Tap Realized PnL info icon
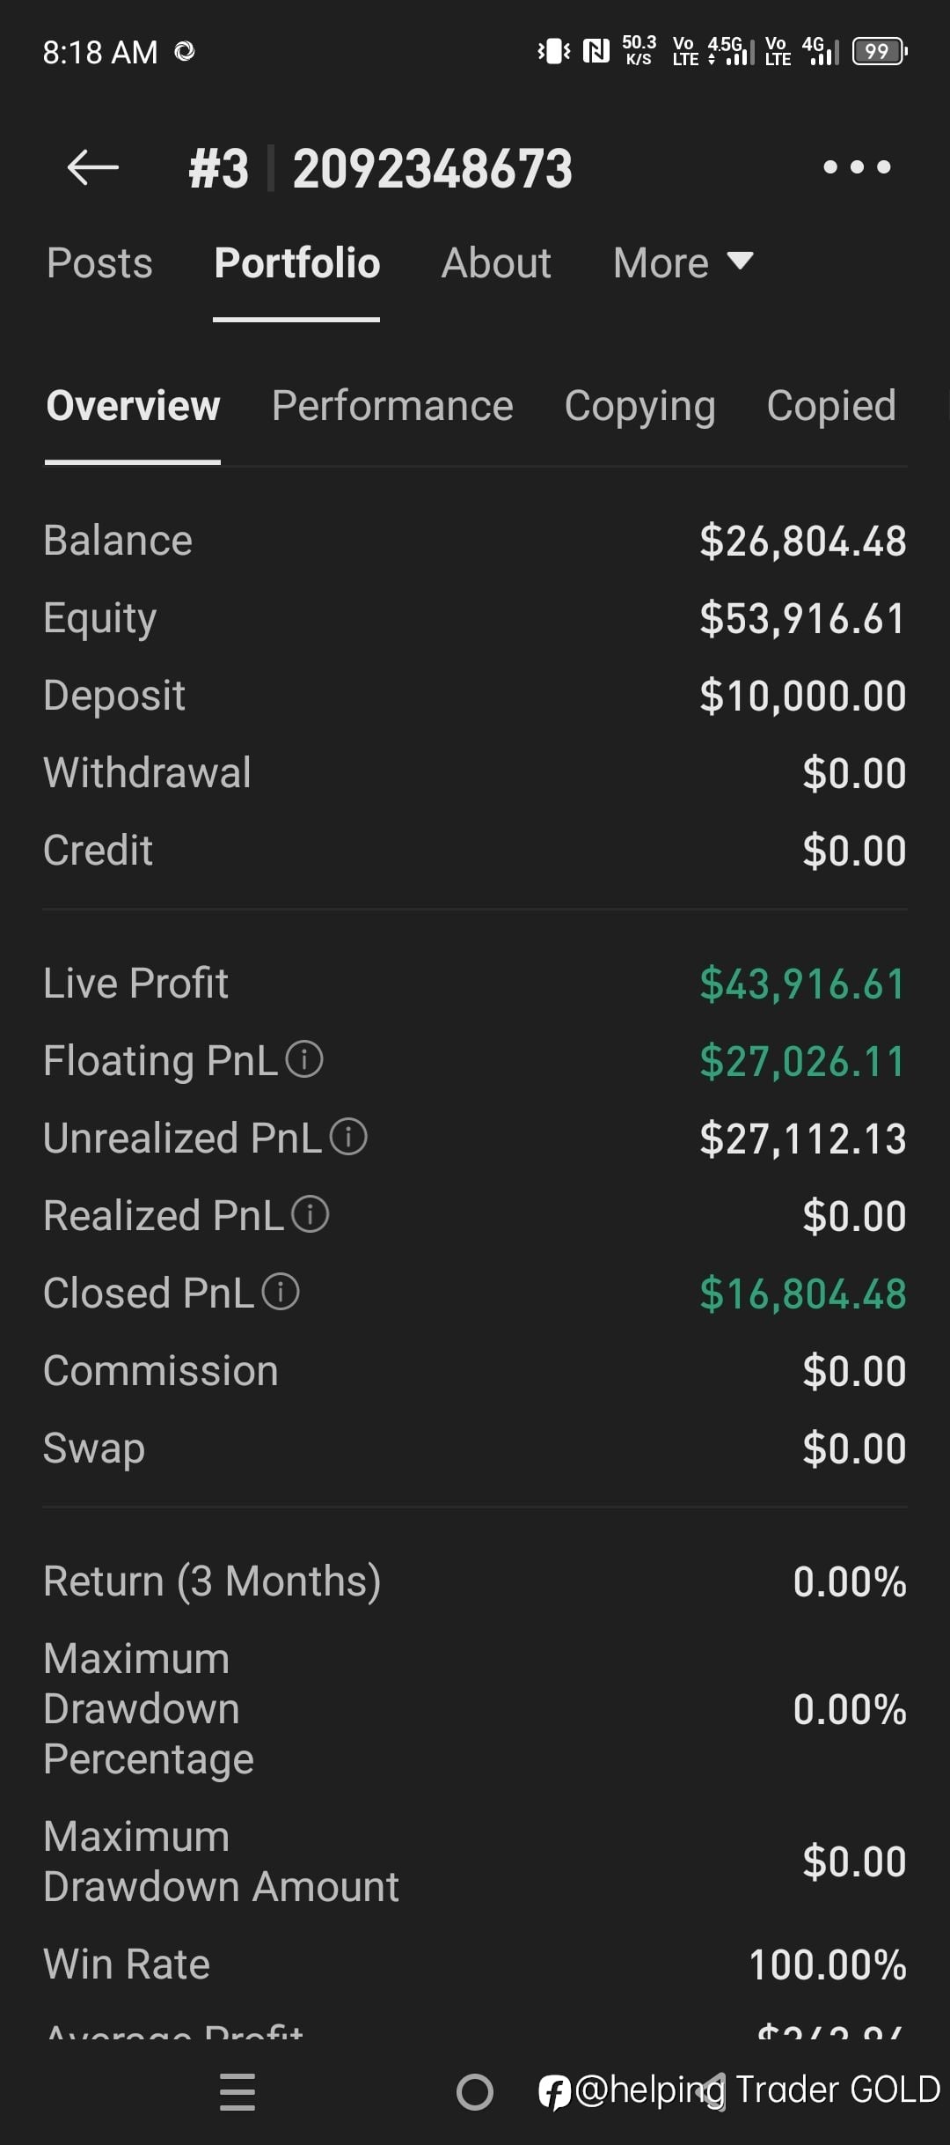Screen dimensions: 950x2145 pos(310,1214)
